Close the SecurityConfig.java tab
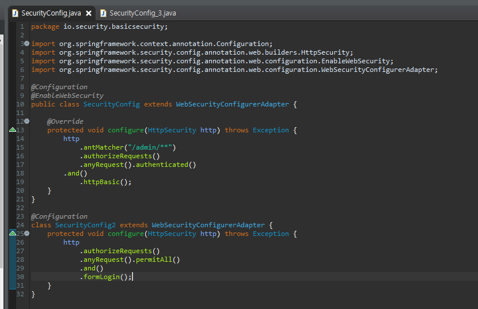478x309 pixels. 89,13
